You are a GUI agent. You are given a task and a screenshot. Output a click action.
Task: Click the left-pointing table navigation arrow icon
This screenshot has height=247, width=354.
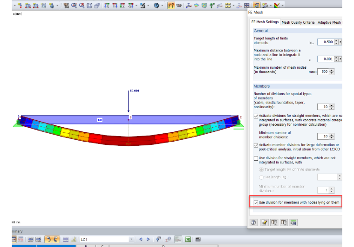tap(31, 240)
